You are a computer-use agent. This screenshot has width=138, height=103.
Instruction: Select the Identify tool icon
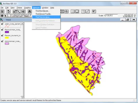(2, 16)
